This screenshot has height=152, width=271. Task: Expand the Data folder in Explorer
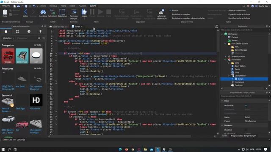pyautogui.click(x=229, y=63)
